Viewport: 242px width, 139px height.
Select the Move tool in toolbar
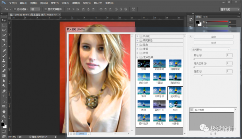tap(4, 20)
